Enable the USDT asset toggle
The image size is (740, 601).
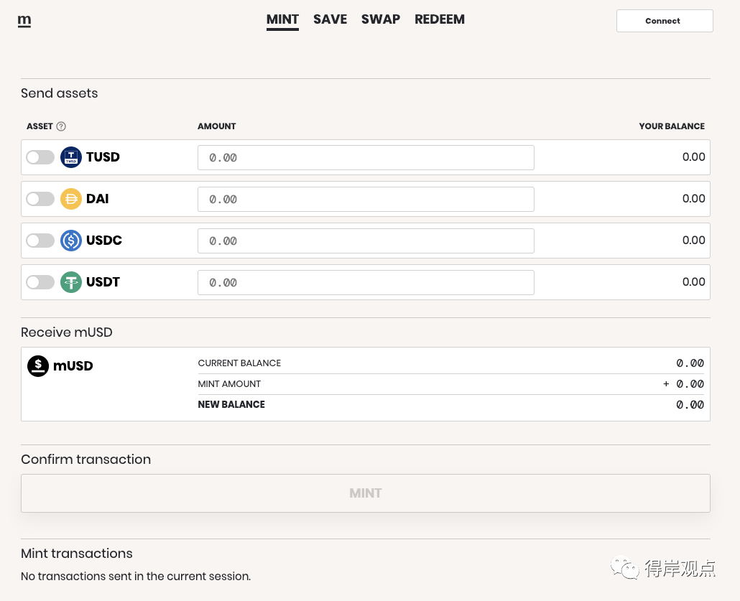point(40,282)
